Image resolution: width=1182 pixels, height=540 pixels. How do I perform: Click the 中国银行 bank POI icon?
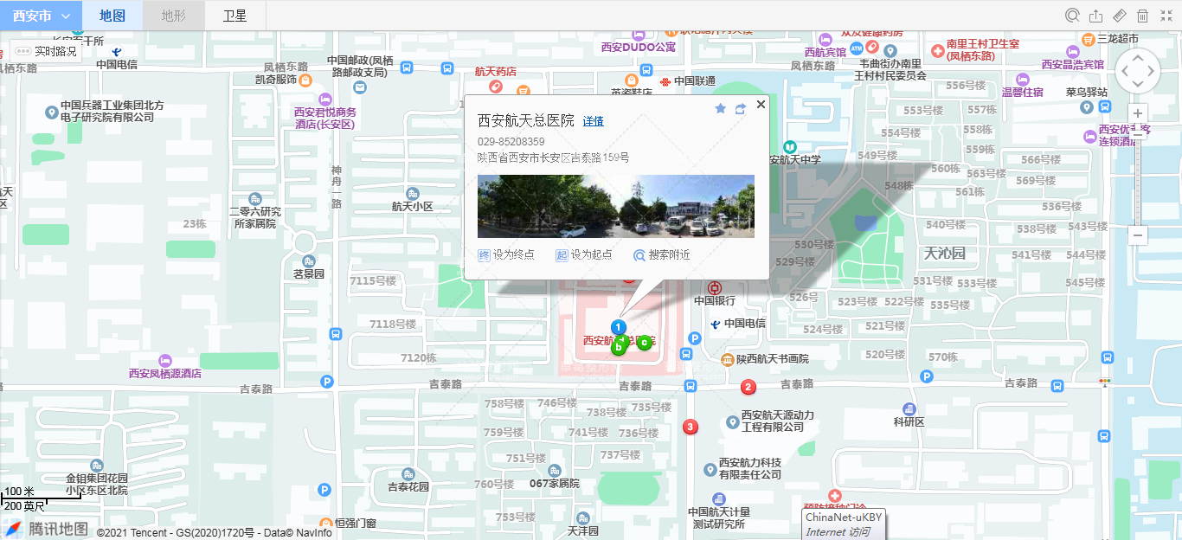point(715,287)
